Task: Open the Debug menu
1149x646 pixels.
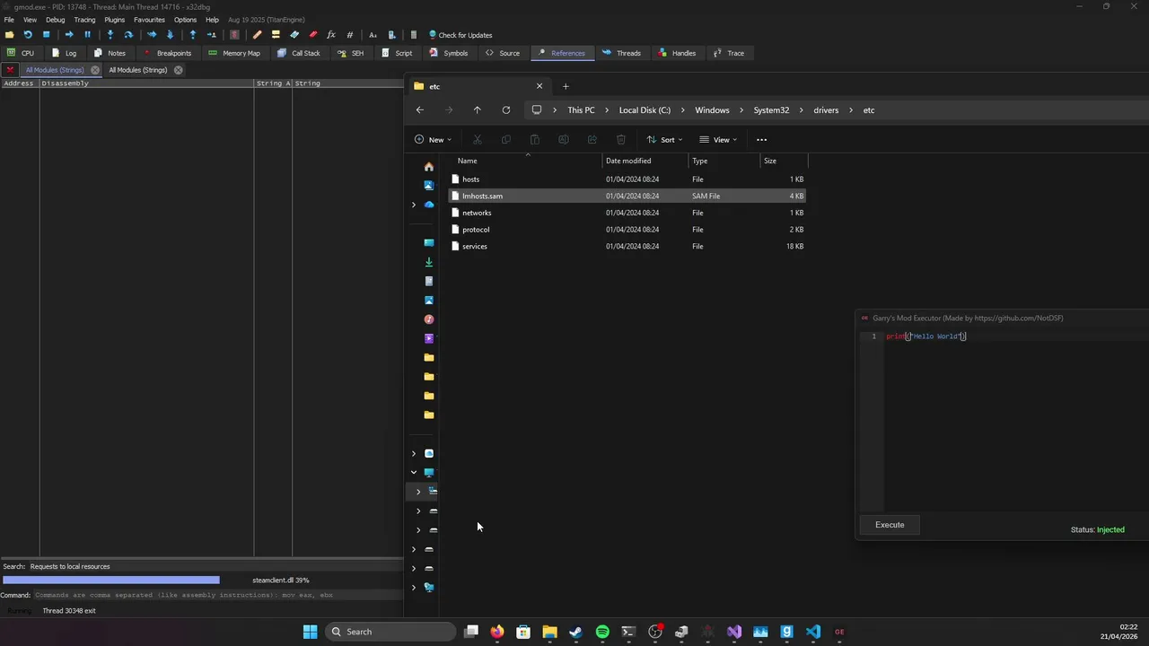Action: click(55, 20)
